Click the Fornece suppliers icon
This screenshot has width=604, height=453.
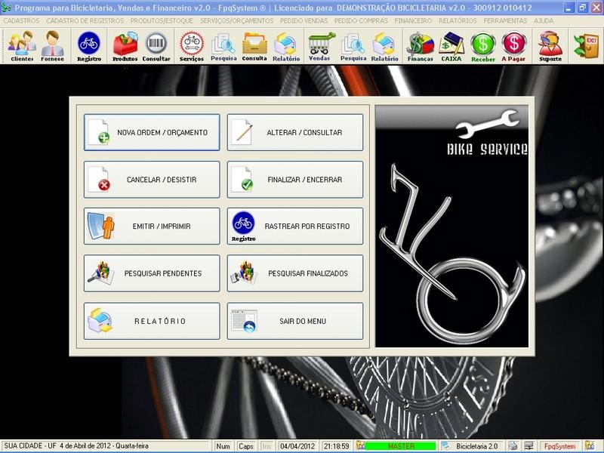pyautogui.click(x=53, y=47)
